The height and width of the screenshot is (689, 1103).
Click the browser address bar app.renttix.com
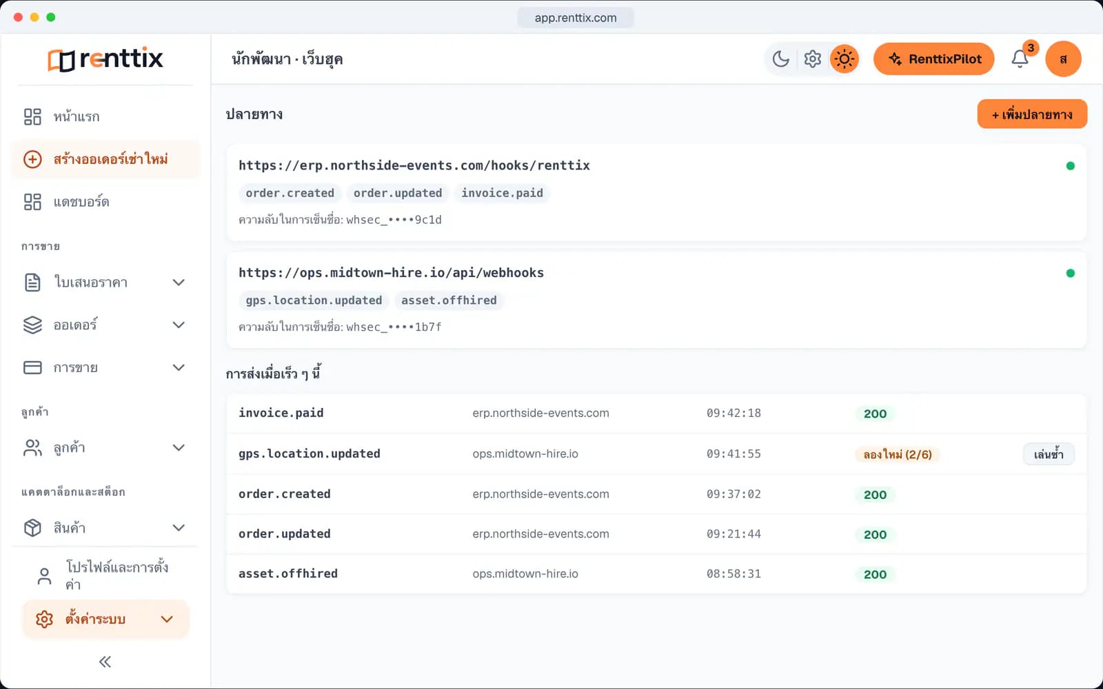coord(576,18)
